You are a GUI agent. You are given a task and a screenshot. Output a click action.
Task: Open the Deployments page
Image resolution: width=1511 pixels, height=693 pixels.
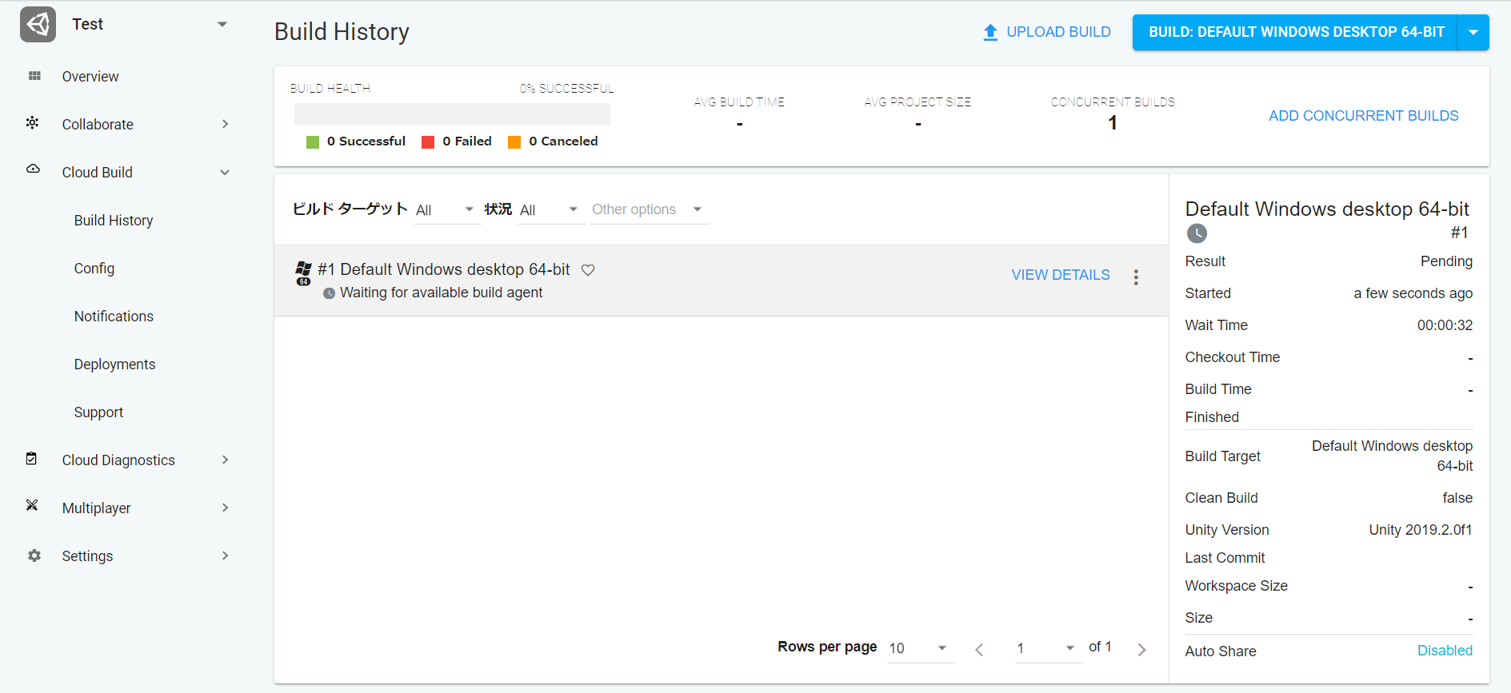(114, 364)
